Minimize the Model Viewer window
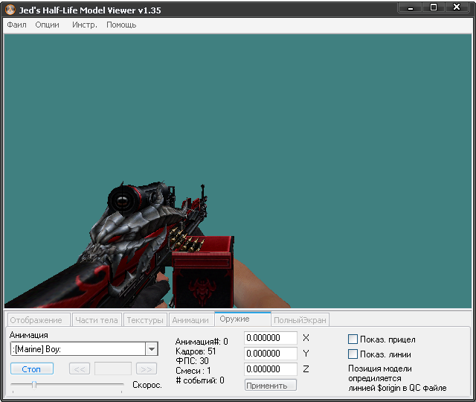This screenshot has height=402, width=476. [x=411, y=8]
